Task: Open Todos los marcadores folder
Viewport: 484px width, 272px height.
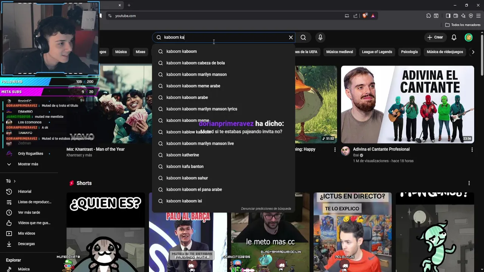Action: (x=463, y=25)
